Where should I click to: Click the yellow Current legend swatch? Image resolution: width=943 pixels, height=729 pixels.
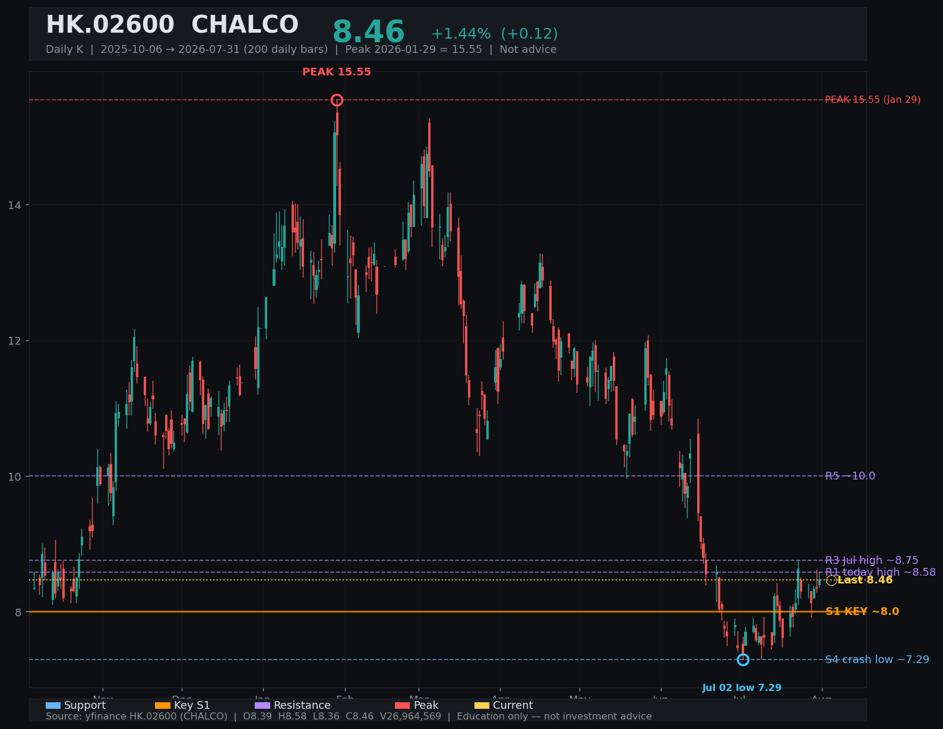point(482,705)
